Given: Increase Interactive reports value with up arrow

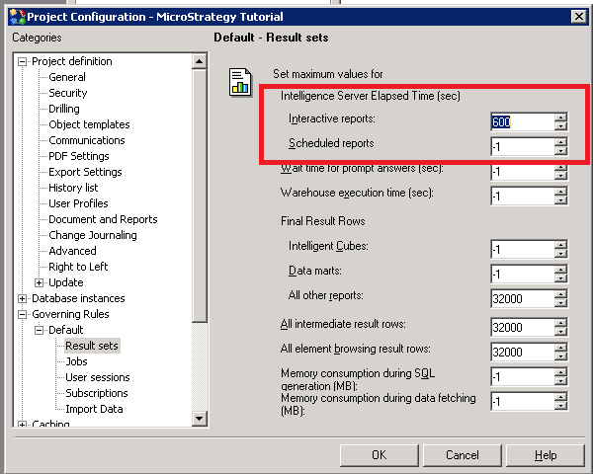Looking at the screenshot, I should click(560, 118).
